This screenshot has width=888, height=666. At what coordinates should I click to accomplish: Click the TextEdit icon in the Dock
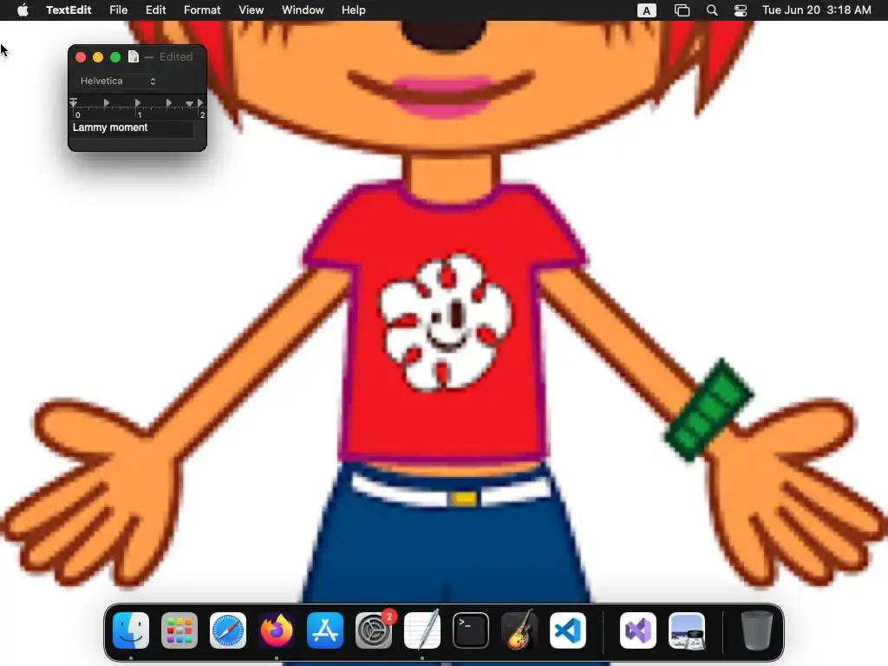pos(422,630)
